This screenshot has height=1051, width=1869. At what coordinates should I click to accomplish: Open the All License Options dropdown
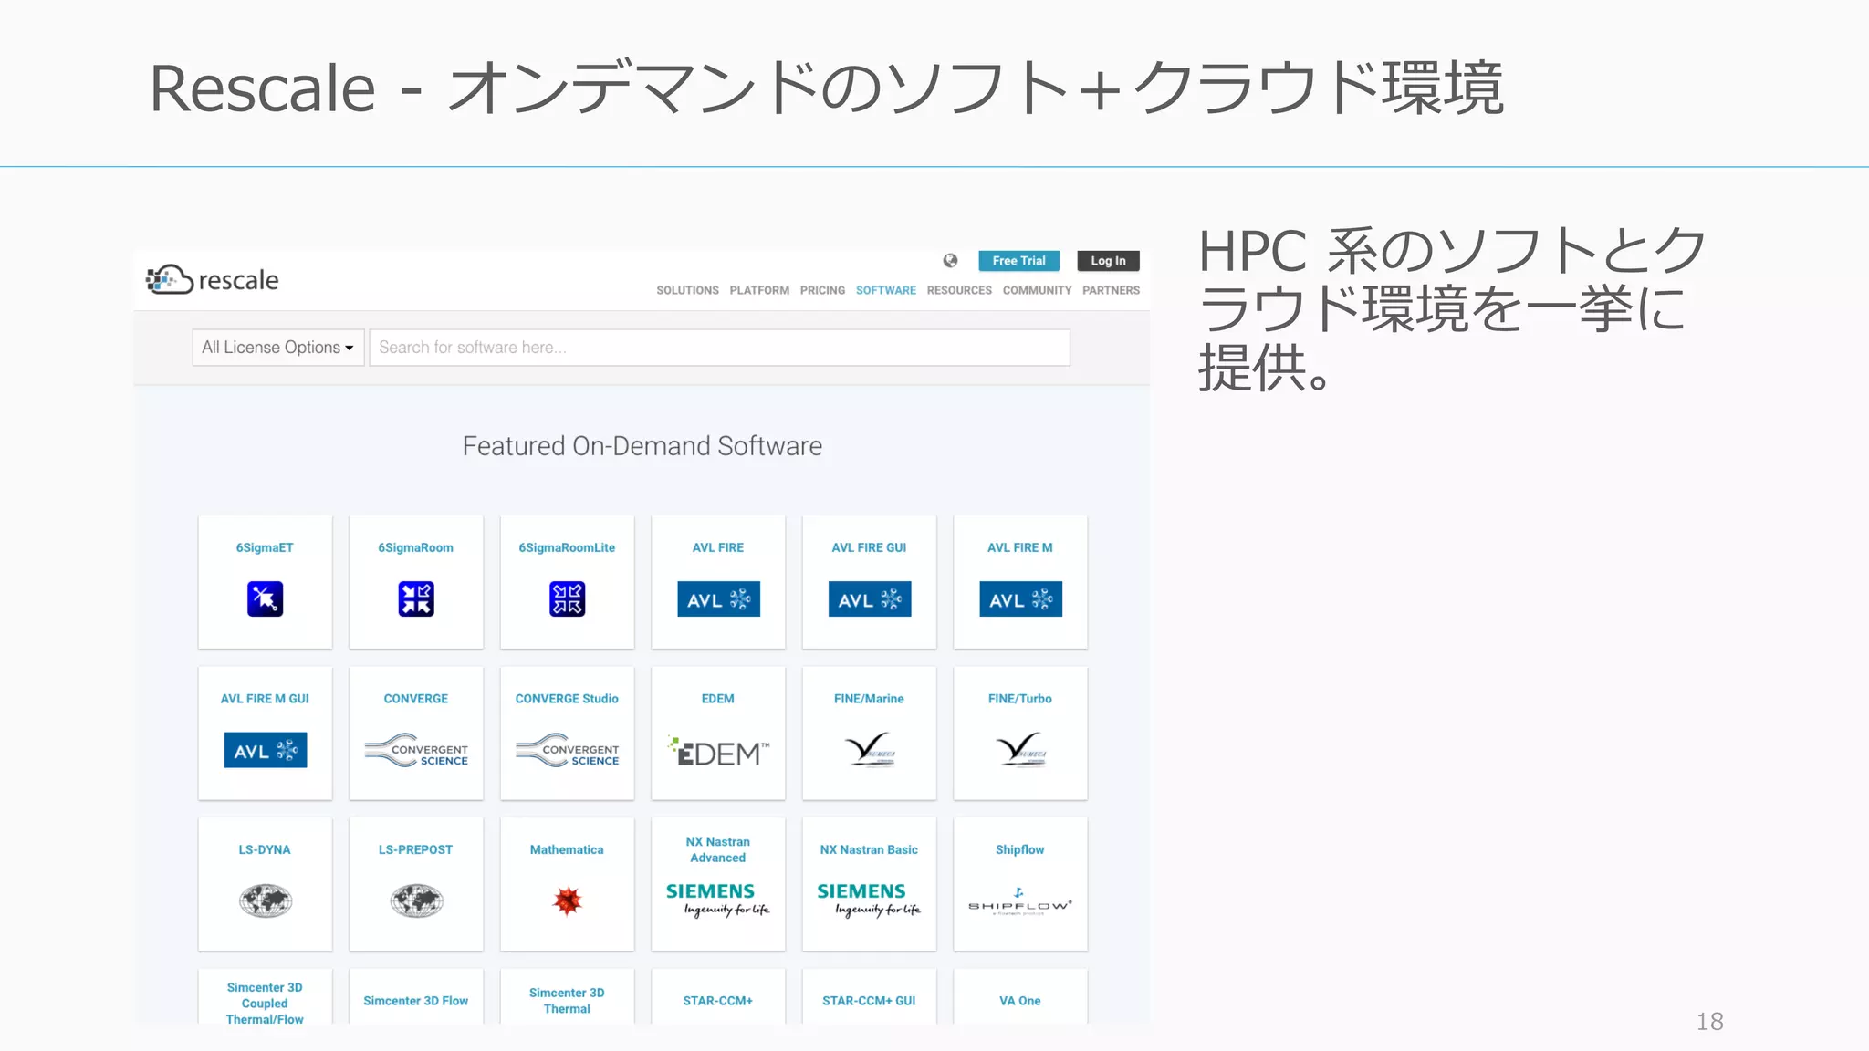click(277, 348)
